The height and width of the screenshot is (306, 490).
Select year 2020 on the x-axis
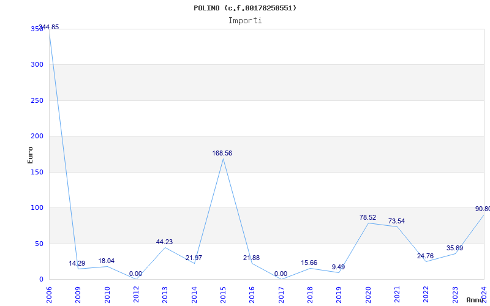(368, 294)
